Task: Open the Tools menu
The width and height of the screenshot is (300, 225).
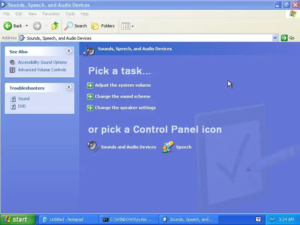Action: [x=70, y=14]
